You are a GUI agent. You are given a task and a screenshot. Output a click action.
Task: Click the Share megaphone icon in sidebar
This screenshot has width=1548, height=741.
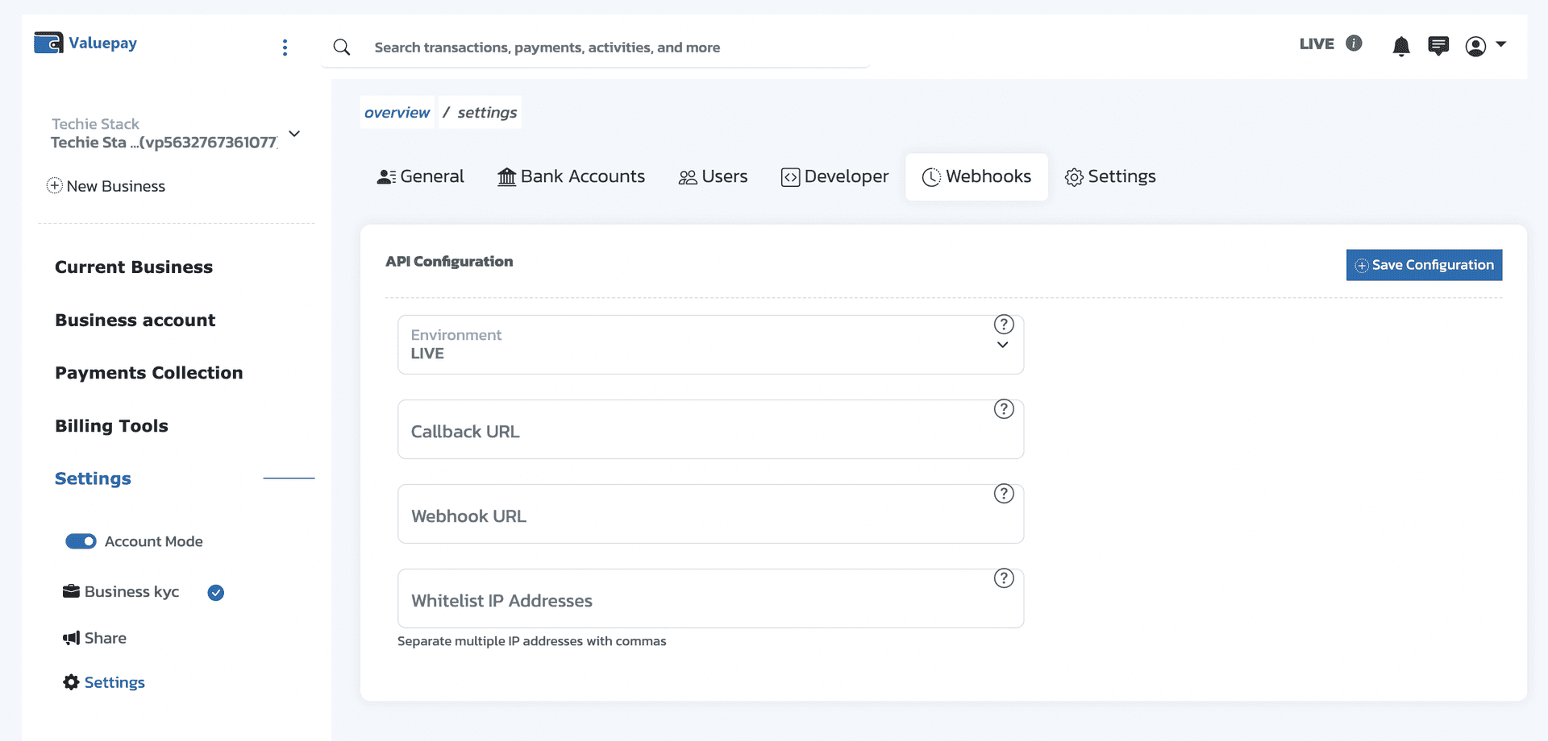tap(72, 637)
